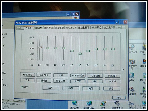Open the Network Connections (網路連線) icon
Image resolution: width=148 pixels, height=111 pixels.
[x=75, y=103]
